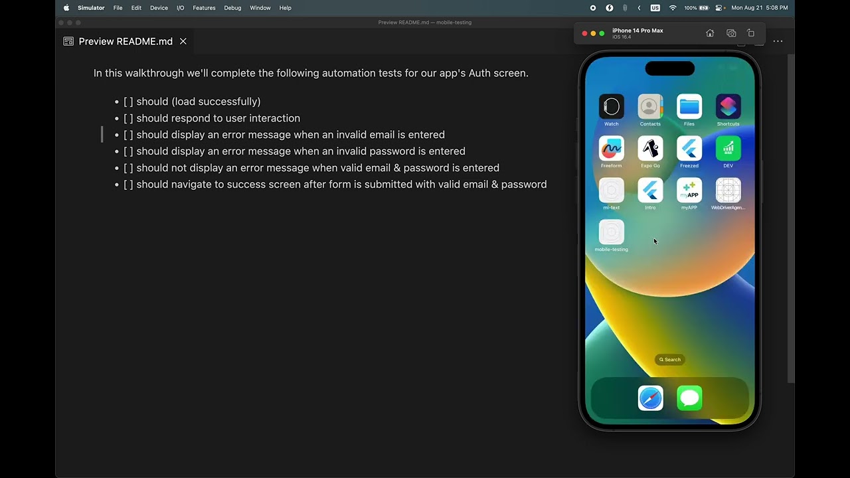
Task: Open Safari in the iPhone dock
Action: (650, 398)
